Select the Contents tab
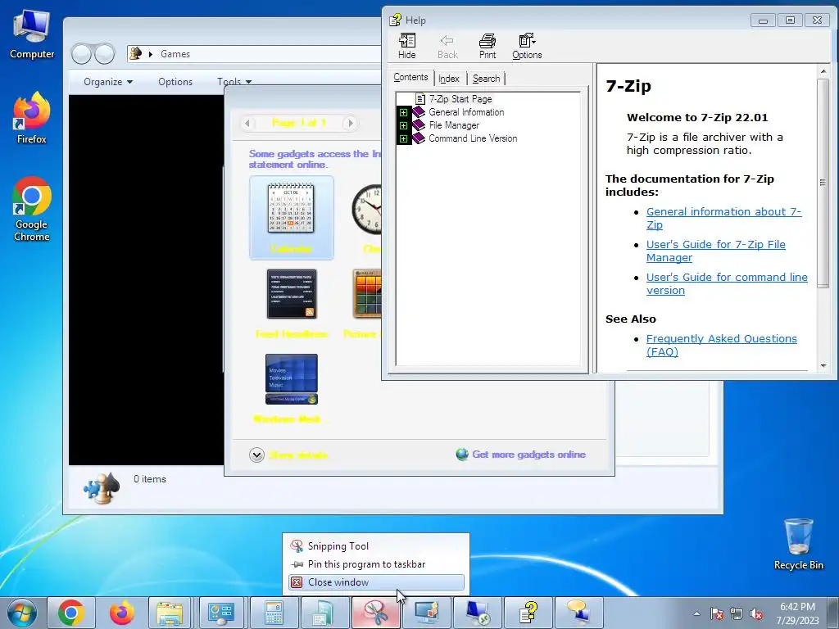Screen dimensions: 839x629 (x=410, y=78)
